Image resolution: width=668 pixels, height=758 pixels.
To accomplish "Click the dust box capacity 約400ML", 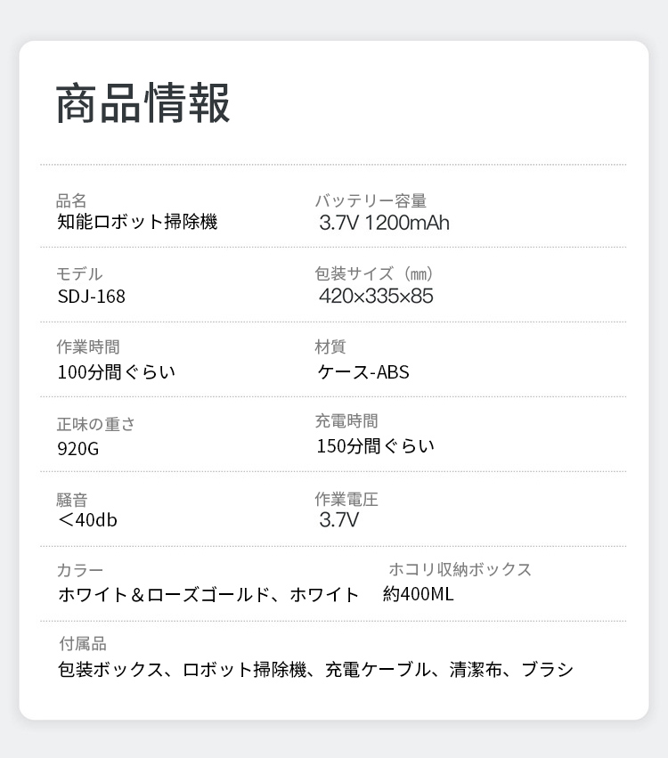I will 419,594.
